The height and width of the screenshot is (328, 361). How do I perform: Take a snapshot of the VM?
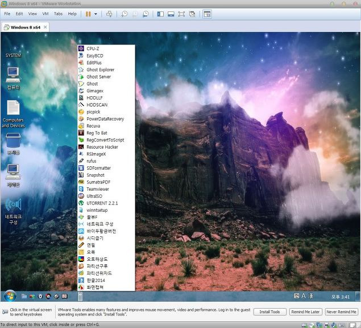click(x=124, y=14)
